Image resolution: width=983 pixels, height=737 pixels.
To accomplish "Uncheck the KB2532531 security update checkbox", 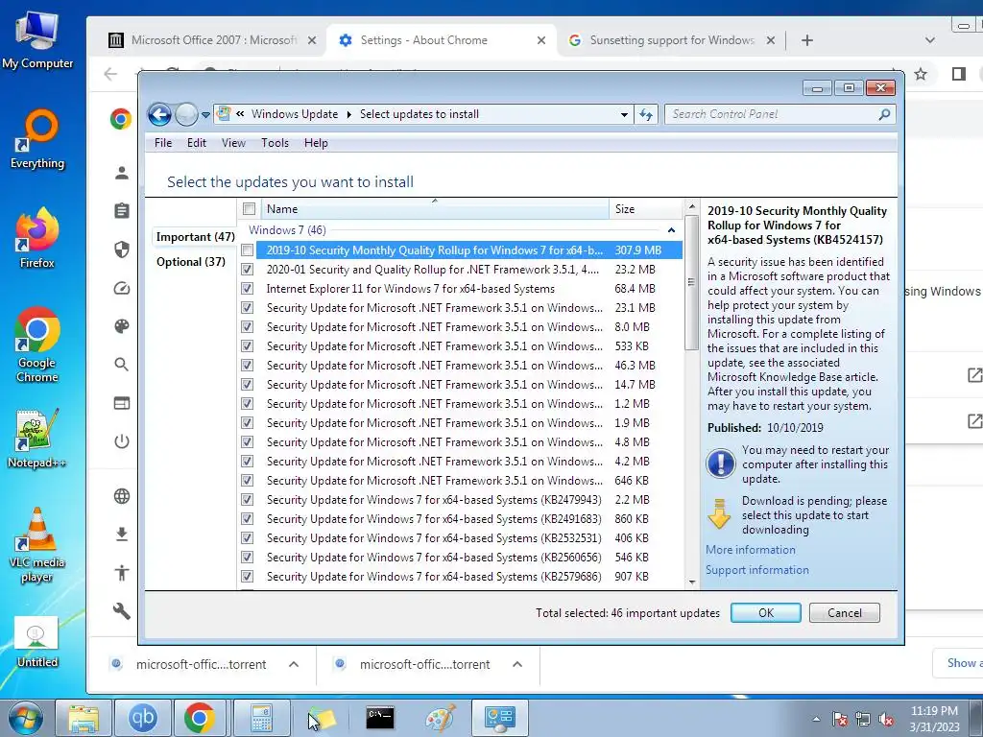I will [248, 537].
